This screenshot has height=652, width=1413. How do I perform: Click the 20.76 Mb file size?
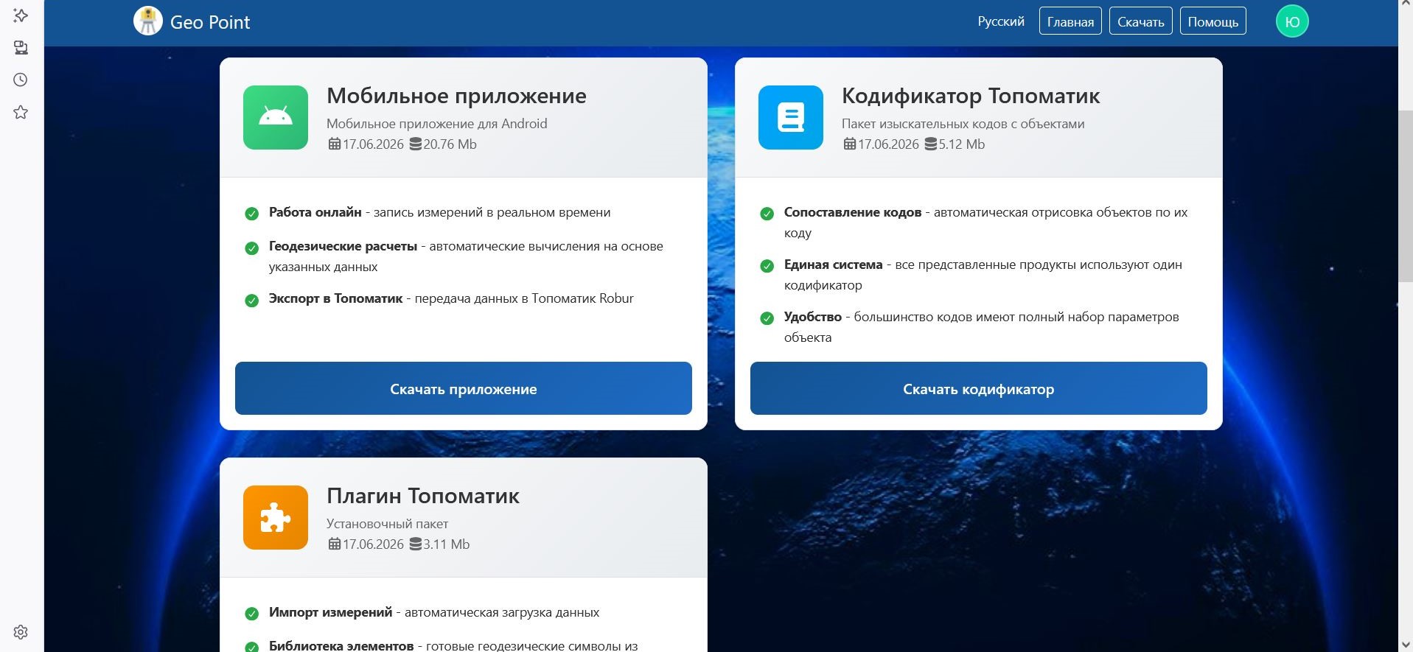tap(450, 144)
